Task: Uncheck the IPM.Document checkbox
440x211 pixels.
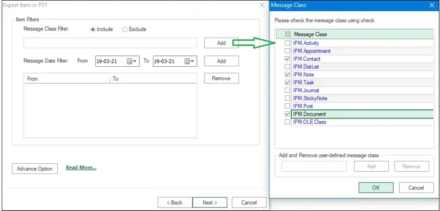Action: pyautogui.click(x=287, y=114)
